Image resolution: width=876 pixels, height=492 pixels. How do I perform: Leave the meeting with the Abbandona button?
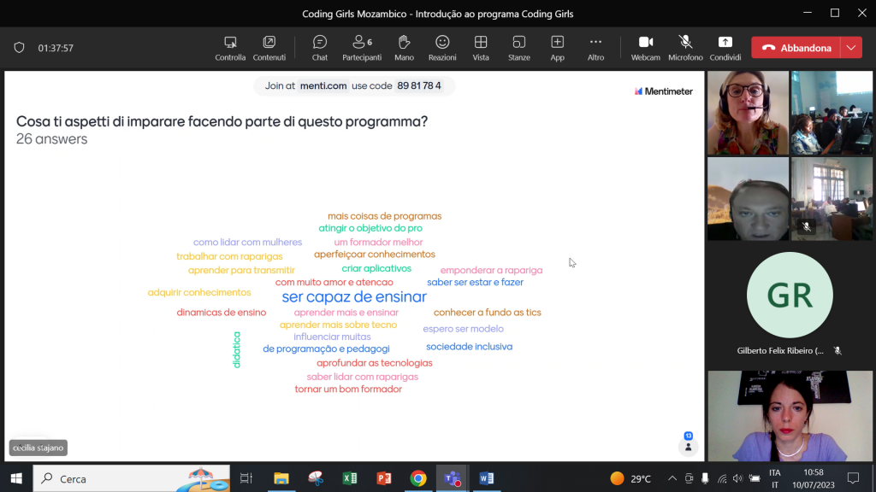click(x=796, y=48)
